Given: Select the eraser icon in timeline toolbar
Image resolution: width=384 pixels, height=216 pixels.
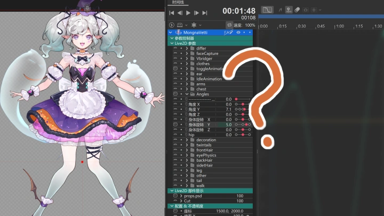Looking at the screenshot, I should click(297, 10).
